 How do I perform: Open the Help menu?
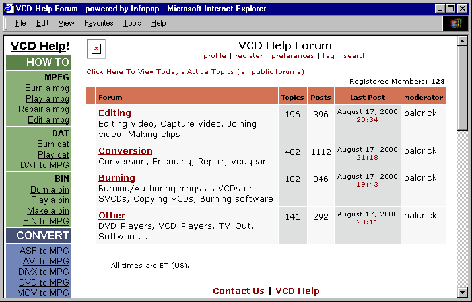coord(158,23)
